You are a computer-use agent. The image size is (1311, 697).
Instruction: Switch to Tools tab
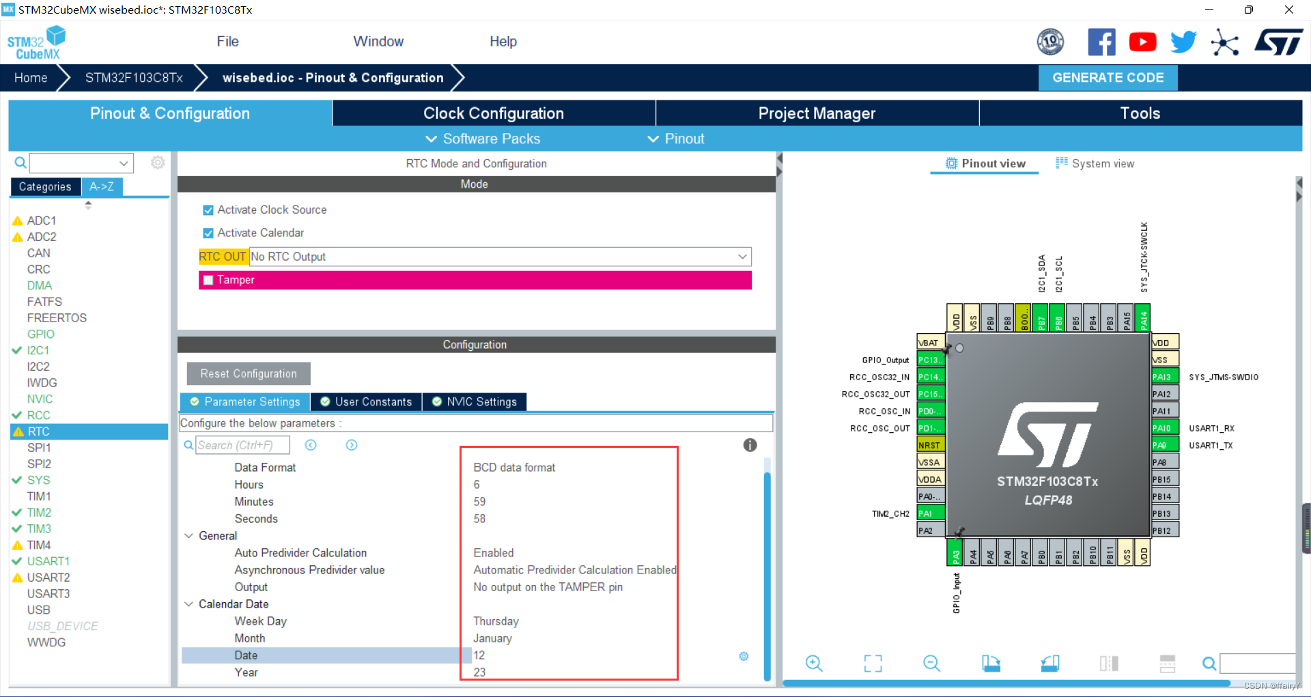(x=1140, y=113)
